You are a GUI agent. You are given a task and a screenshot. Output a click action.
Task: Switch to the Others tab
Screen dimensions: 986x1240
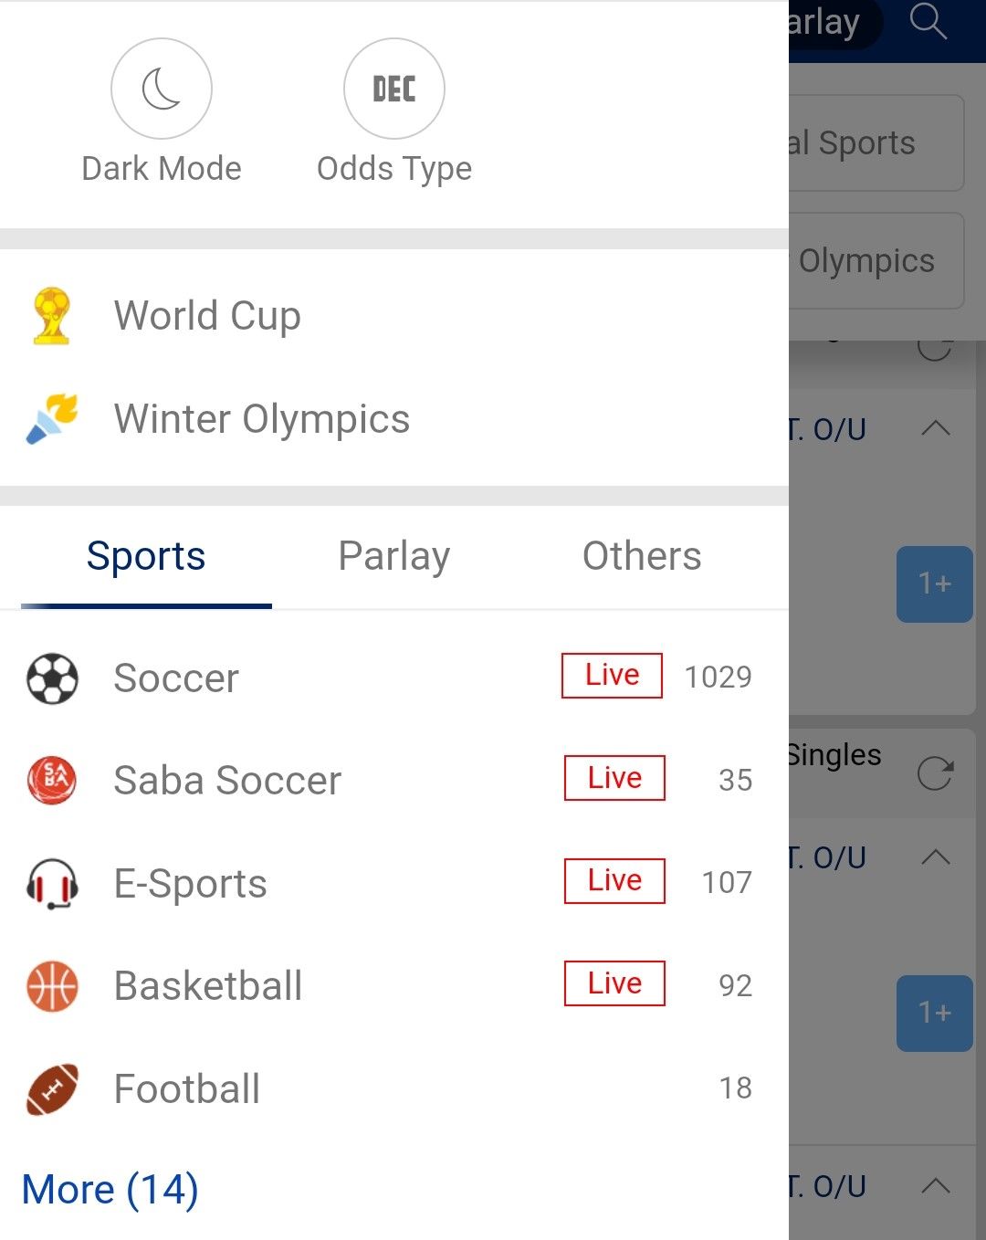pos(642,556)
